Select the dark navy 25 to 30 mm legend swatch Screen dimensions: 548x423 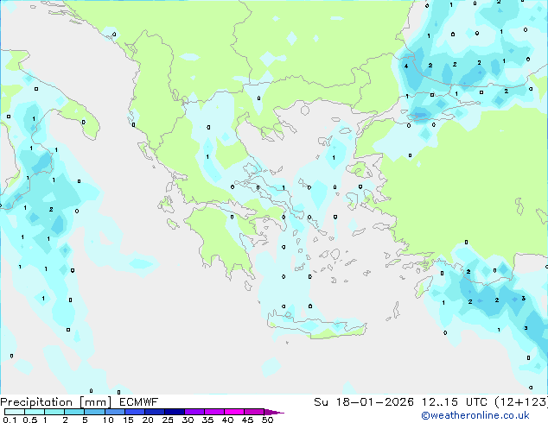click(175, 412)
